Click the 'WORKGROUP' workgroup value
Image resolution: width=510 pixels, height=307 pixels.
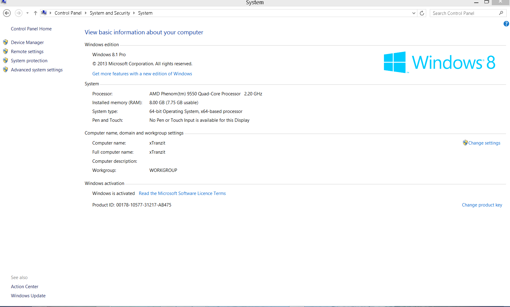[163, 170]
